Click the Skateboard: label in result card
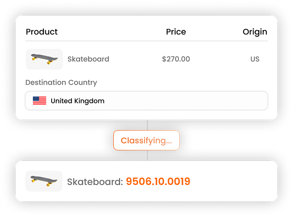Image resolution: width=293 pixels, height=217 pixels. [x=95, y=182]
